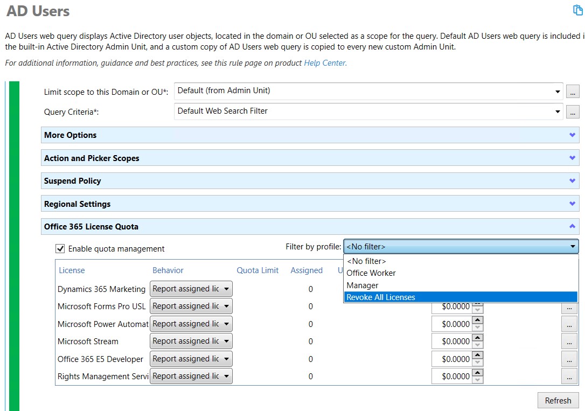Image resolution: width=585 pixels, height=411 pixels.
Task: Click cost field in Microsoft Power Automate row
Action: pos(452,324)
